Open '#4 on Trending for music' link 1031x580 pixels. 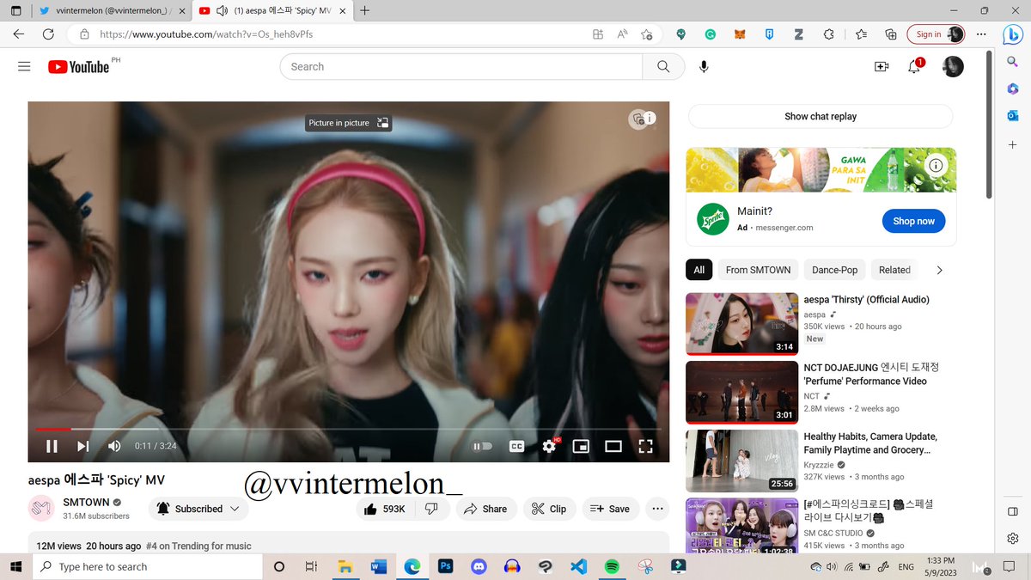point(198,546)
